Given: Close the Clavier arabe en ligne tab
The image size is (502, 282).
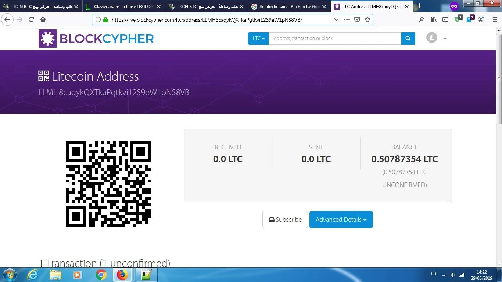Looking at the screenshot, I should coord(159,7).
